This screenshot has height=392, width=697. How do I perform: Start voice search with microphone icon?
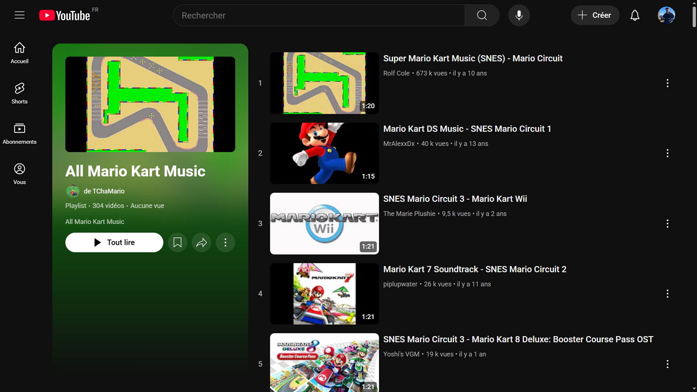519,15
